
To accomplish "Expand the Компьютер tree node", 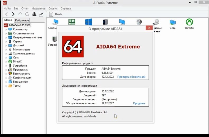I will (6, 30).
